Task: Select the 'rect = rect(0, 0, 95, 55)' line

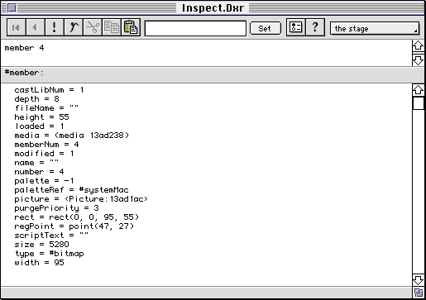Action: (77, 217)
